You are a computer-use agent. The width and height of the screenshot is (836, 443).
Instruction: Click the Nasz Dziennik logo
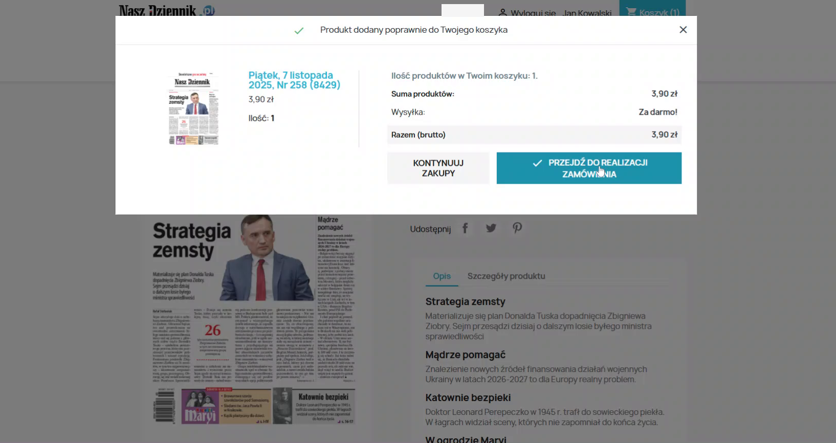167,10
